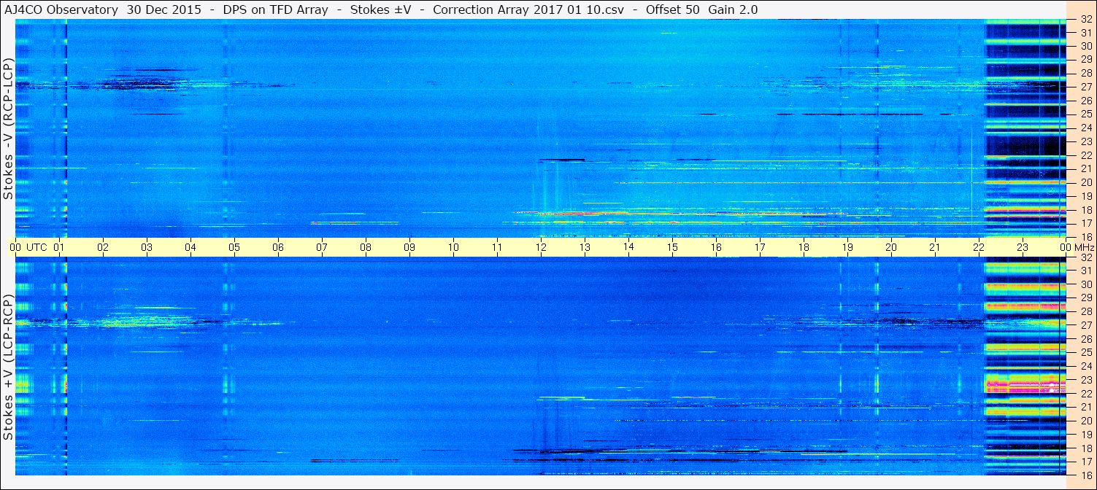Screen dimensions: 1097x490
Task: Click the 27 MHz tick in upper scale
Action: [x=1085, y=87]
